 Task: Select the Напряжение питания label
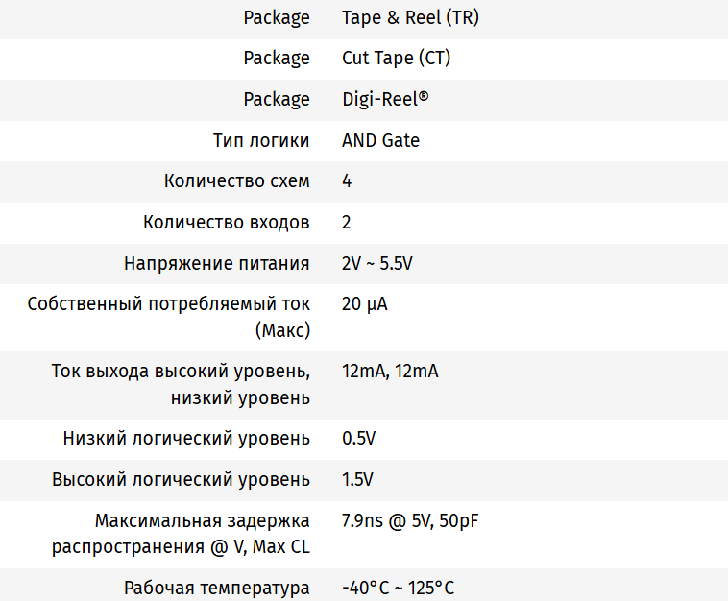tap(217, 264)
